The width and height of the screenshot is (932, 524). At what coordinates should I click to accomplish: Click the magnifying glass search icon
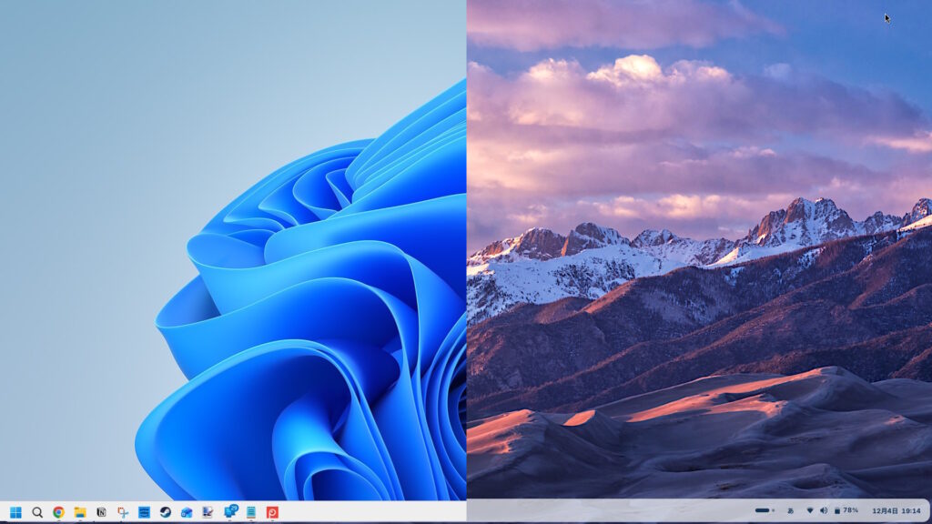click(37, 512)
